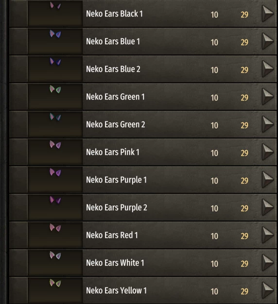Click the Neko Ears Red 1 transfer arrow
The width and height of the screenshot is (278, 304).
pos(268,235)
